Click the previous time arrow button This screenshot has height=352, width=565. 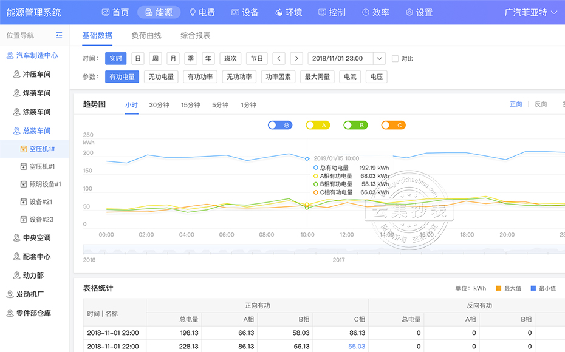pos(279,59)
